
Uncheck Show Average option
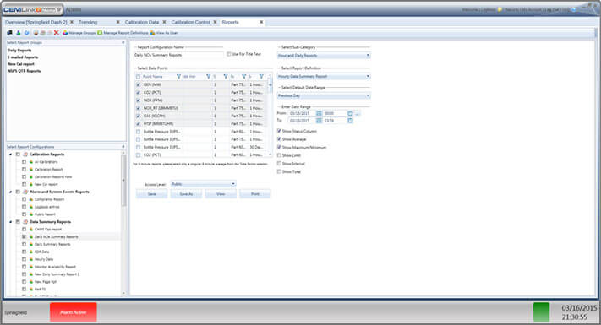279,139
